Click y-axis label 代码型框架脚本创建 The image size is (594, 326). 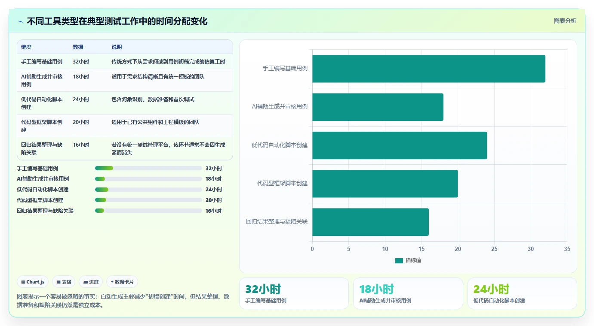pyautogui.click(x=282, y=184)
